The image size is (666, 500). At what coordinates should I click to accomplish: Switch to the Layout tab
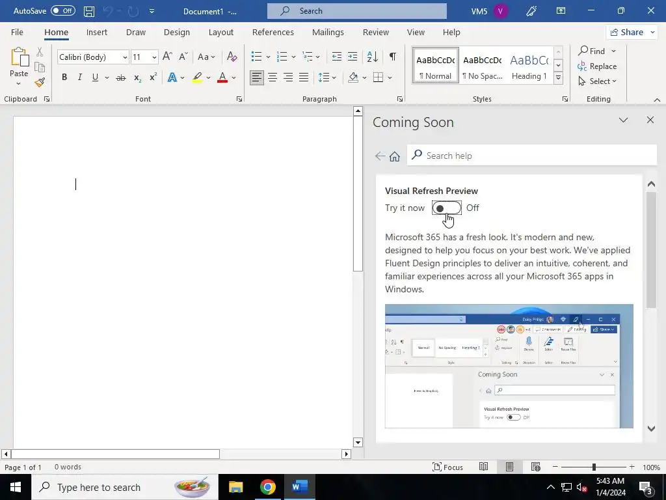221,33
